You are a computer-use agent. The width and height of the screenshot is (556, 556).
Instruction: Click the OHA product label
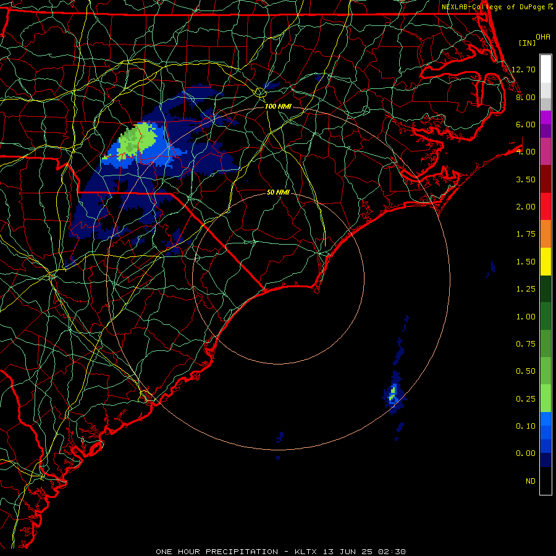coord(543,36)
